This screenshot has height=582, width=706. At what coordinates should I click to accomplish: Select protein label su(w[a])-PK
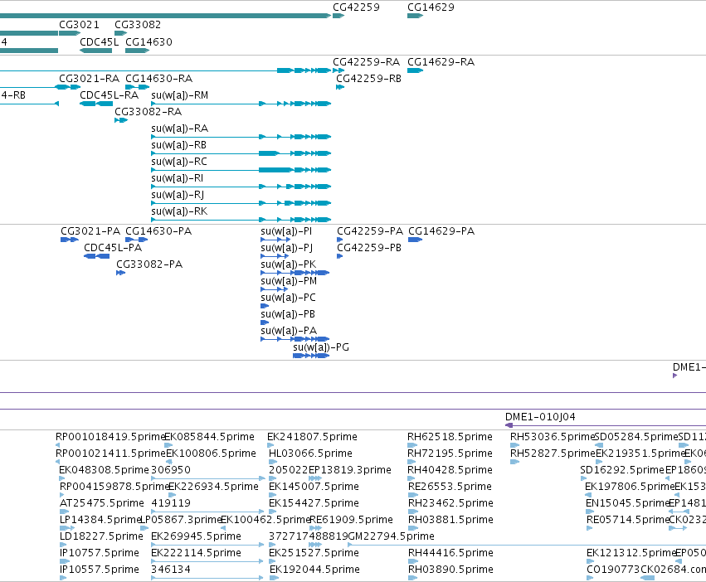[289, 264]
